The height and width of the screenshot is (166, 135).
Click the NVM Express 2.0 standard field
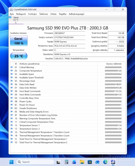pos(89,54)
